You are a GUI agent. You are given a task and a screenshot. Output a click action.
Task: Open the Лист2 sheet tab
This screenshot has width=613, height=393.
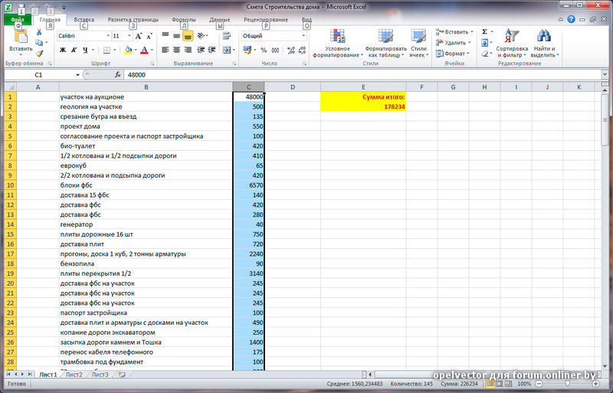pyautogui.click(x=74, y=375)
